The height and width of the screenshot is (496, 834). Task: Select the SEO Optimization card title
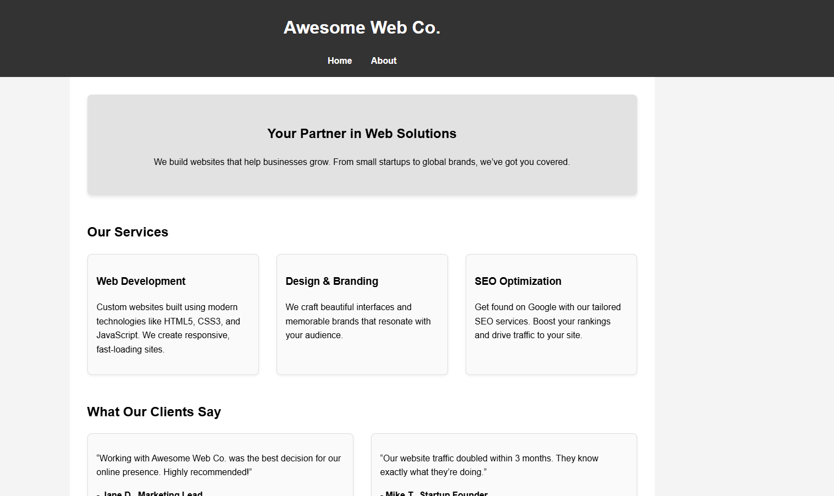[x=518, y=281]
